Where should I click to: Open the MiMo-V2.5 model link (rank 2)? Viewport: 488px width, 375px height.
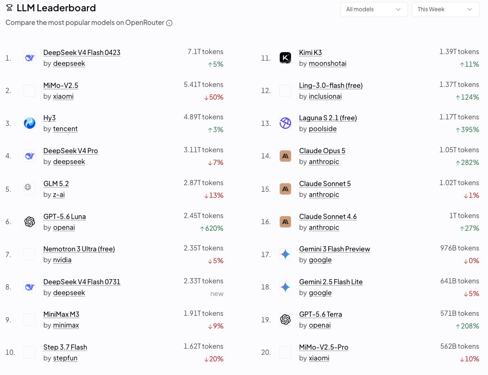[61, 86]
